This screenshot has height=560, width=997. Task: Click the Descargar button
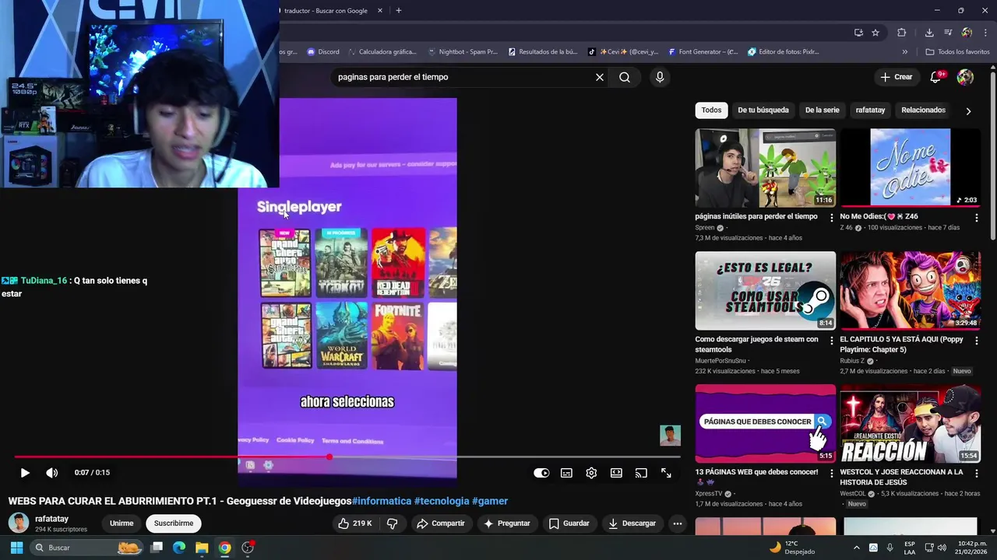632,523
